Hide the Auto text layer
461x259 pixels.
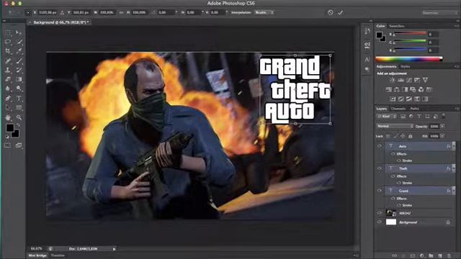coord(380,146)
